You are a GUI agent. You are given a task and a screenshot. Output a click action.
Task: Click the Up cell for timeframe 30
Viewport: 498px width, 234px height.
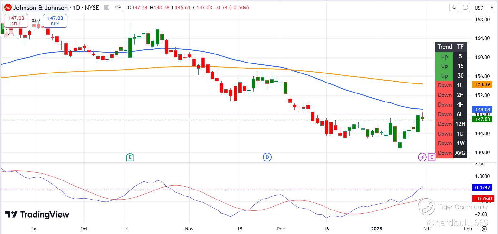[444, 76]
